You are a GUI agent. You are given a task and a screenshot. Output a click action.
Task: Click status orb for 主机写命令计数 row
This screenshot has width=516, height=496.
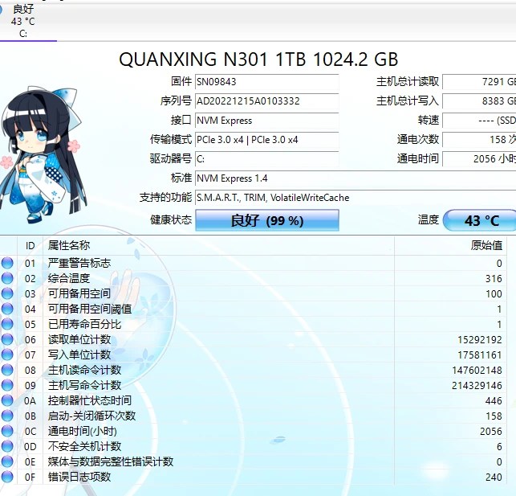pyautogui.click(x=7, y=385)
